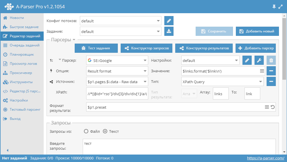Open parser override options wrench icon
Screen dimensions: 287x162
click(259, 60)
